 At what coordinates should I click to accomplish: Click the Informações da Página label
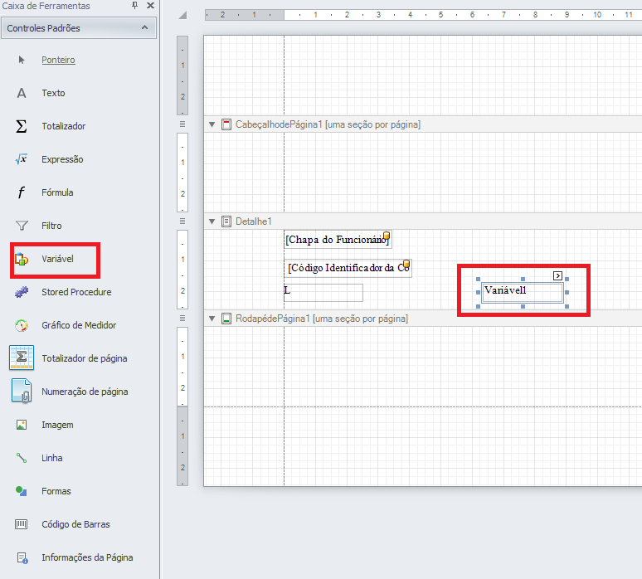click(x=87, y=557)
